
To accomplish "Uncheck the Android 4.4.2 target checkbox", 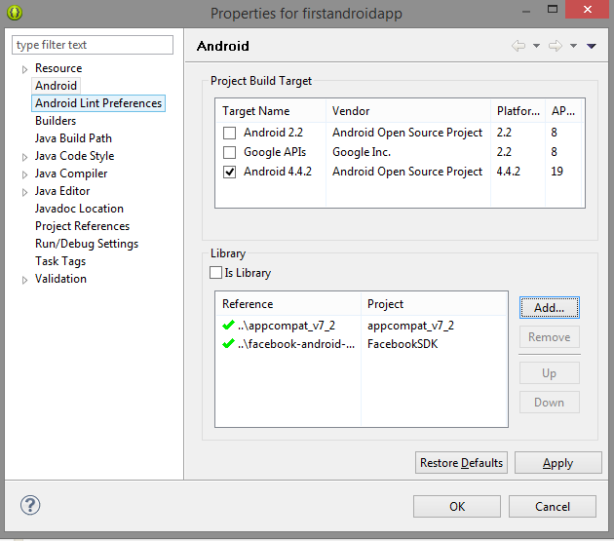I will click(229, 172).
